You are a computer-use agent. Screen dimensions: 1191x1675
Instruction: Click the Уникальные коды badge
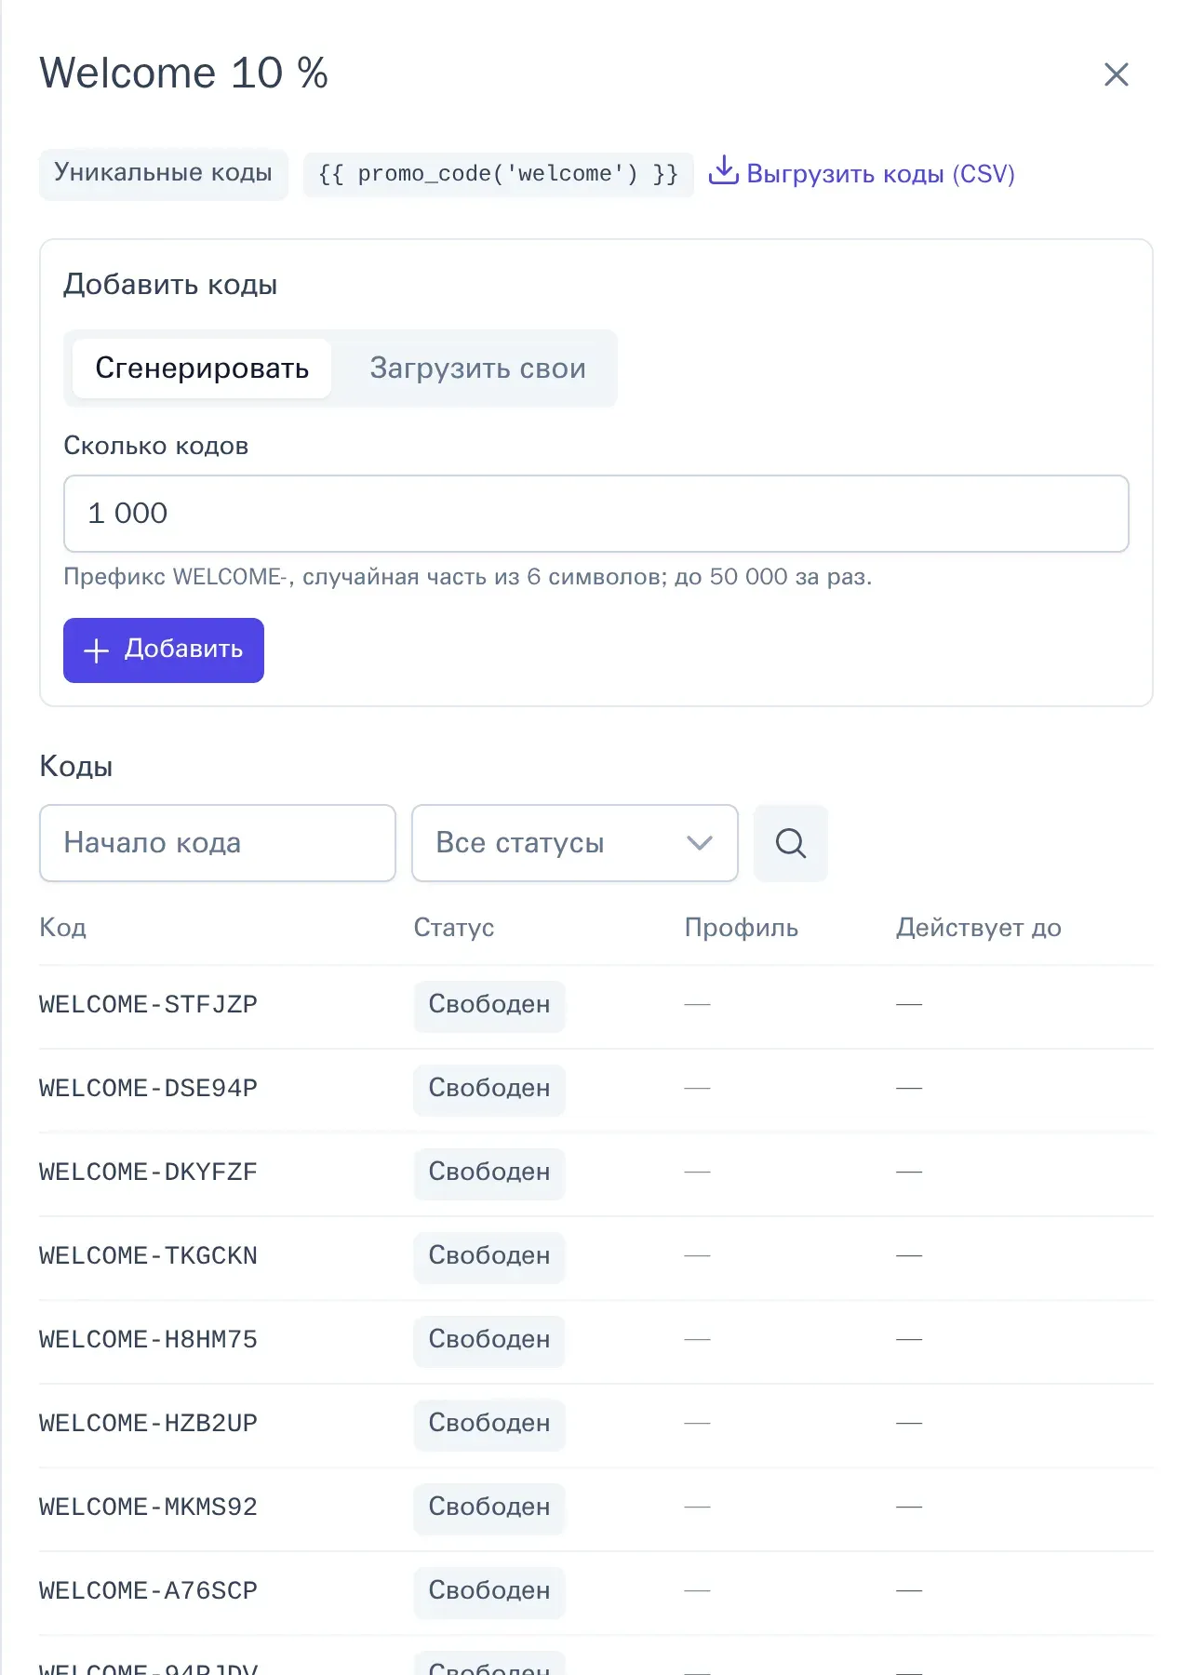click(x=164, y=173)
